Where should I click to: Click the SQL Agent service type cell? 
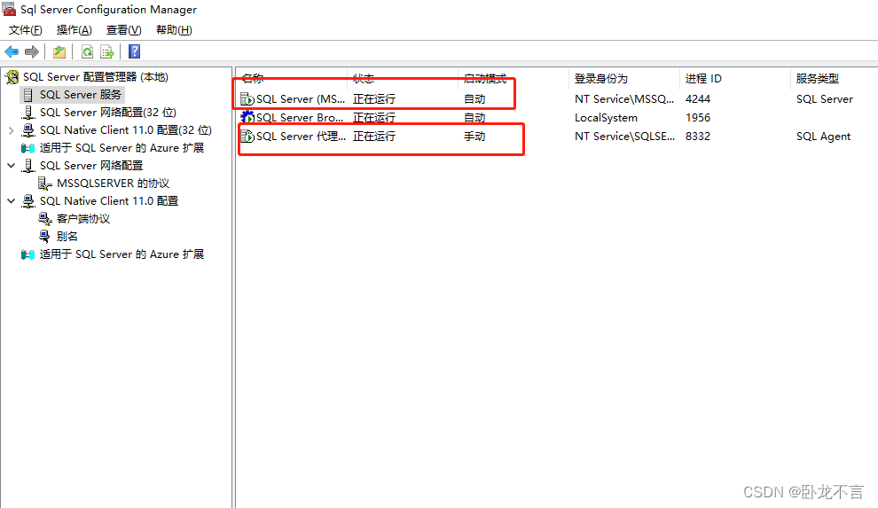[x=823, y=137]
